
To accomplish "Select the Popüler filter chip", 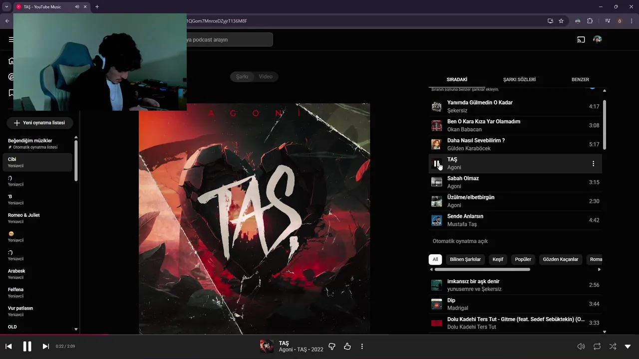I will pos(523,259).
